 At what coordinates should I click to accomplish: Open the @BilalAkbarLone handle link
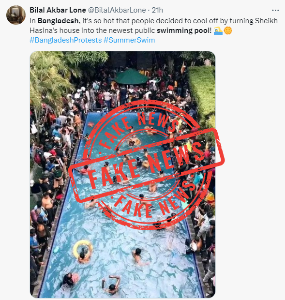click(117, 10)
